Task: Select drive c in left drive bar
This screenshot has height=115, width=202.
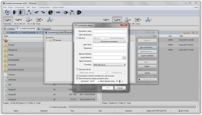Action: pos(8,20)
